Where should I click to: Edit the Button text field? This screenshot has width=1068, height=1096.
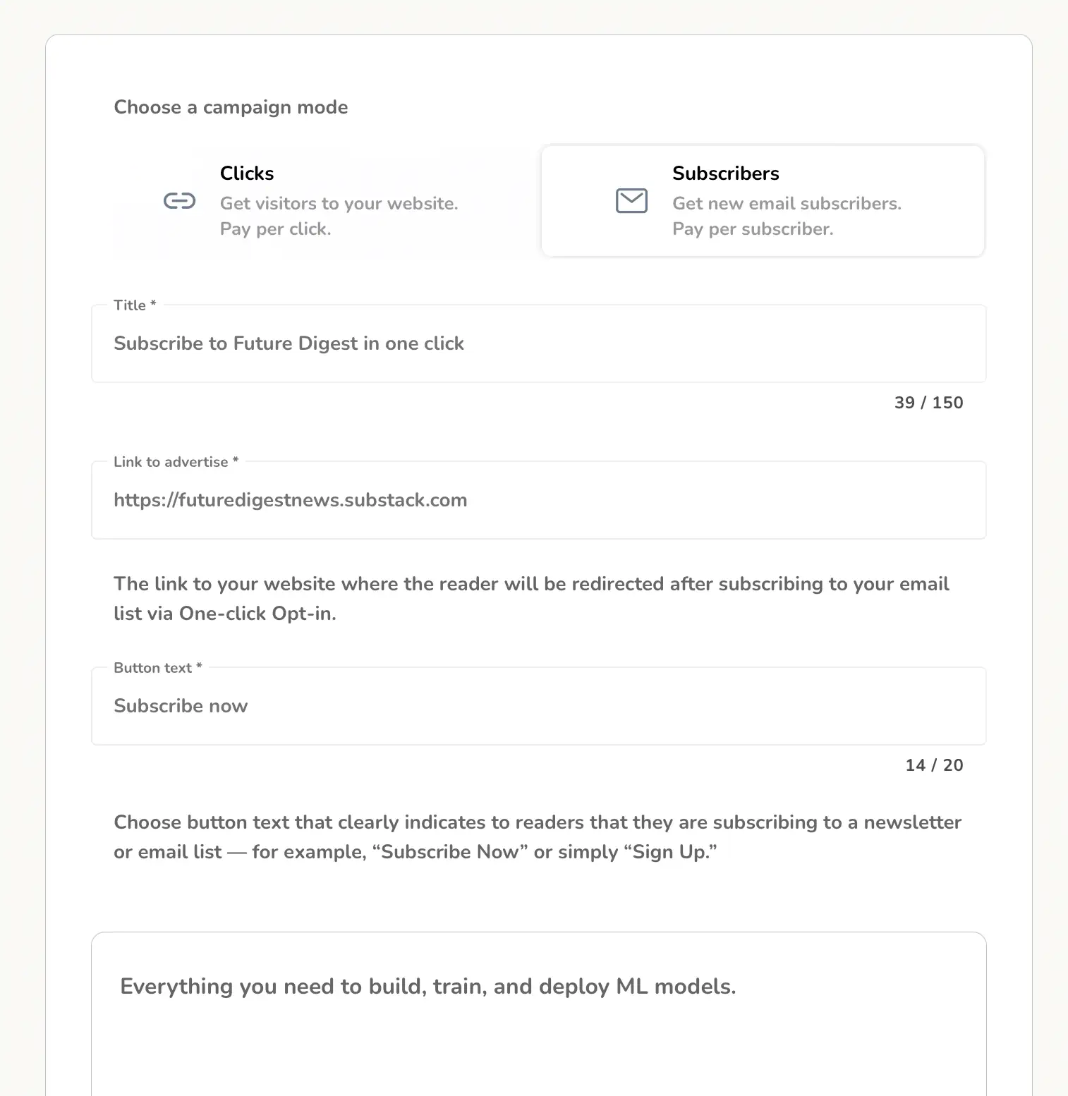[538, 707]
